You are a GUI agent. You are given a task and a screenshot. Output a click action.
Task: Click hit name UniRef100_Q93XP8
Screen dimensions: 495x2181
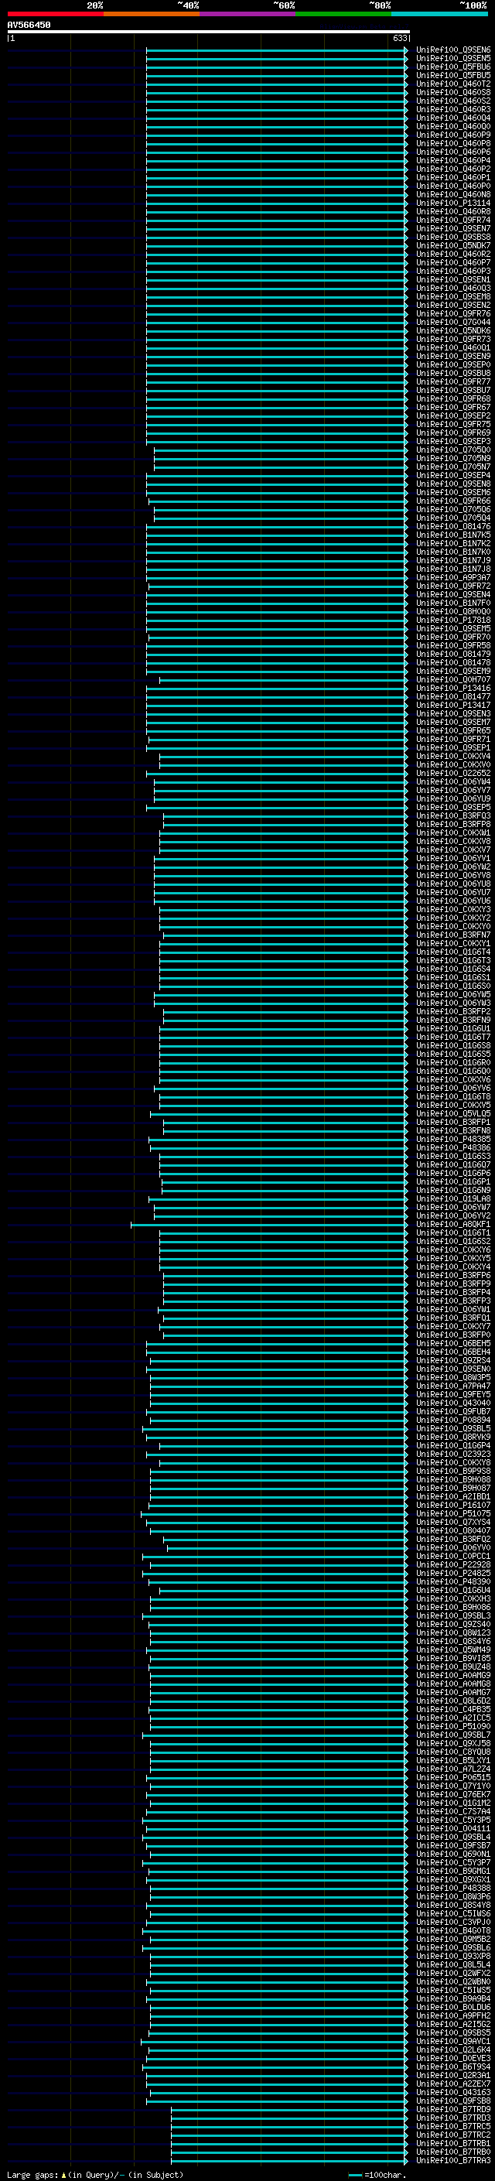[452, 1956]
